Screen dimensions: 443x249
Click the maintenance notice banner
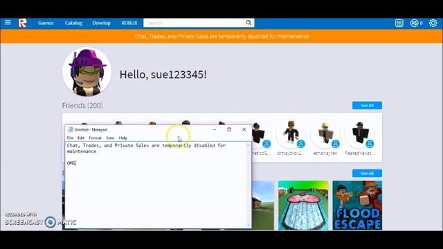click(221, 36)
